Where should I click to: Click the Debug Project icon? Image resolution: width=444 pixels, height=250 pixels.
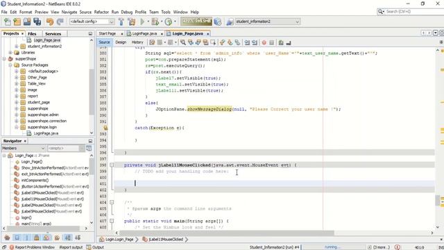155,22
